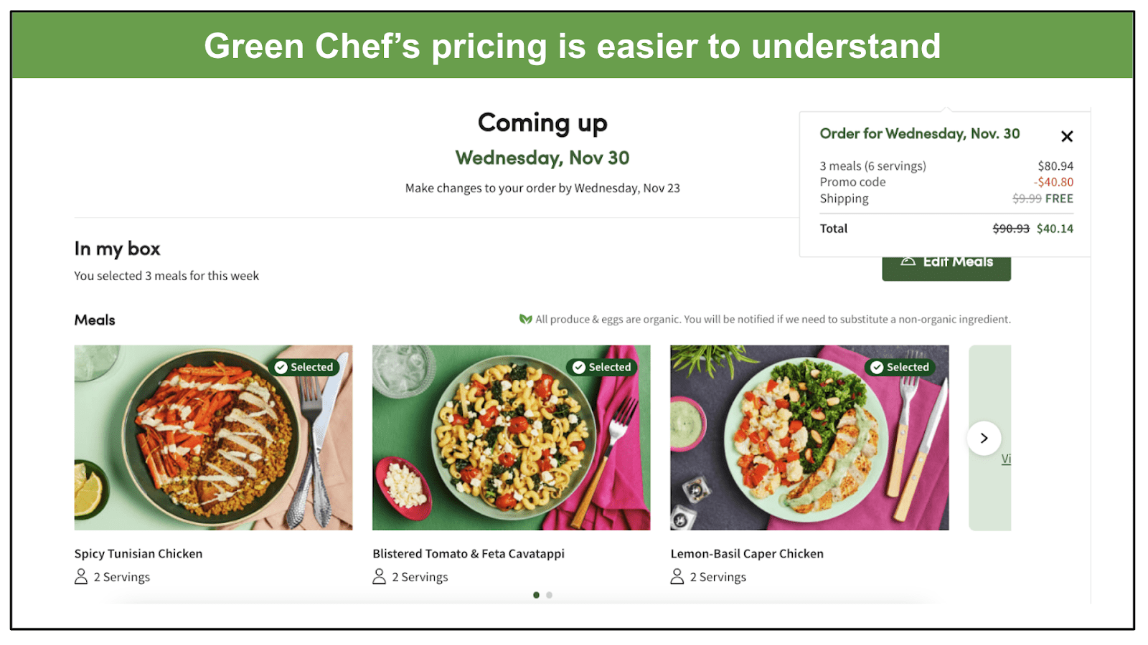This screenshot has height=645, width=1148.
Task: Select the first carousel page dot
Action: (536, 595)
